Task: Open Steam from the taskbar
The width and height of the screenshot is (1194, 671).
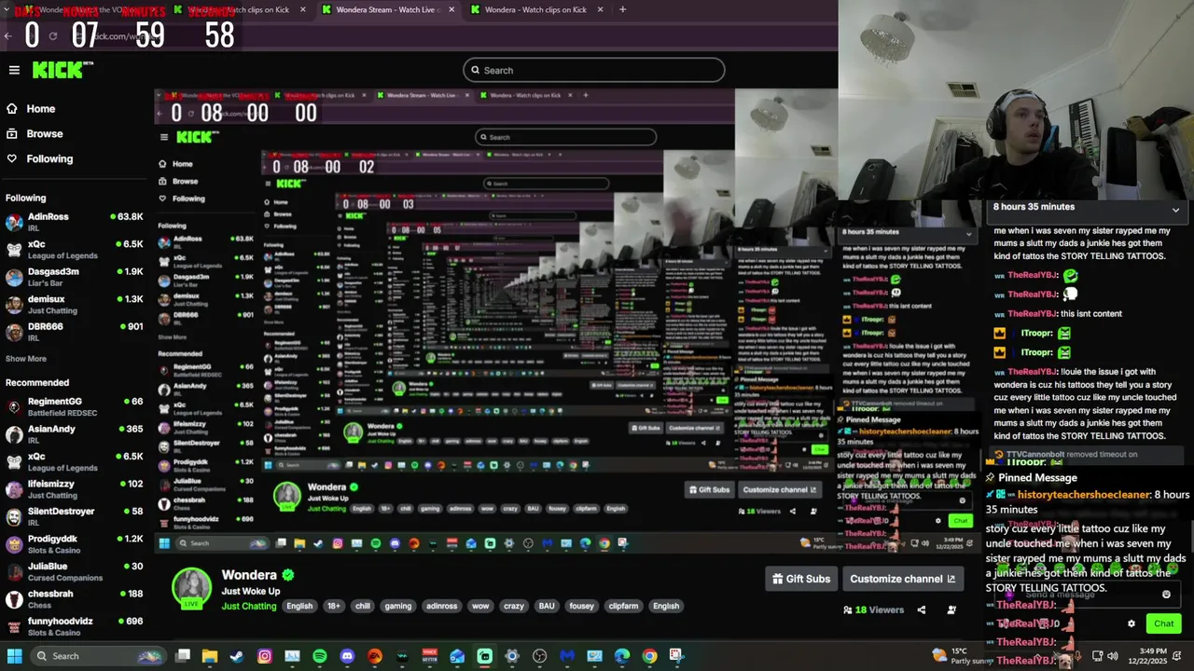Action: tap(237, 656)
